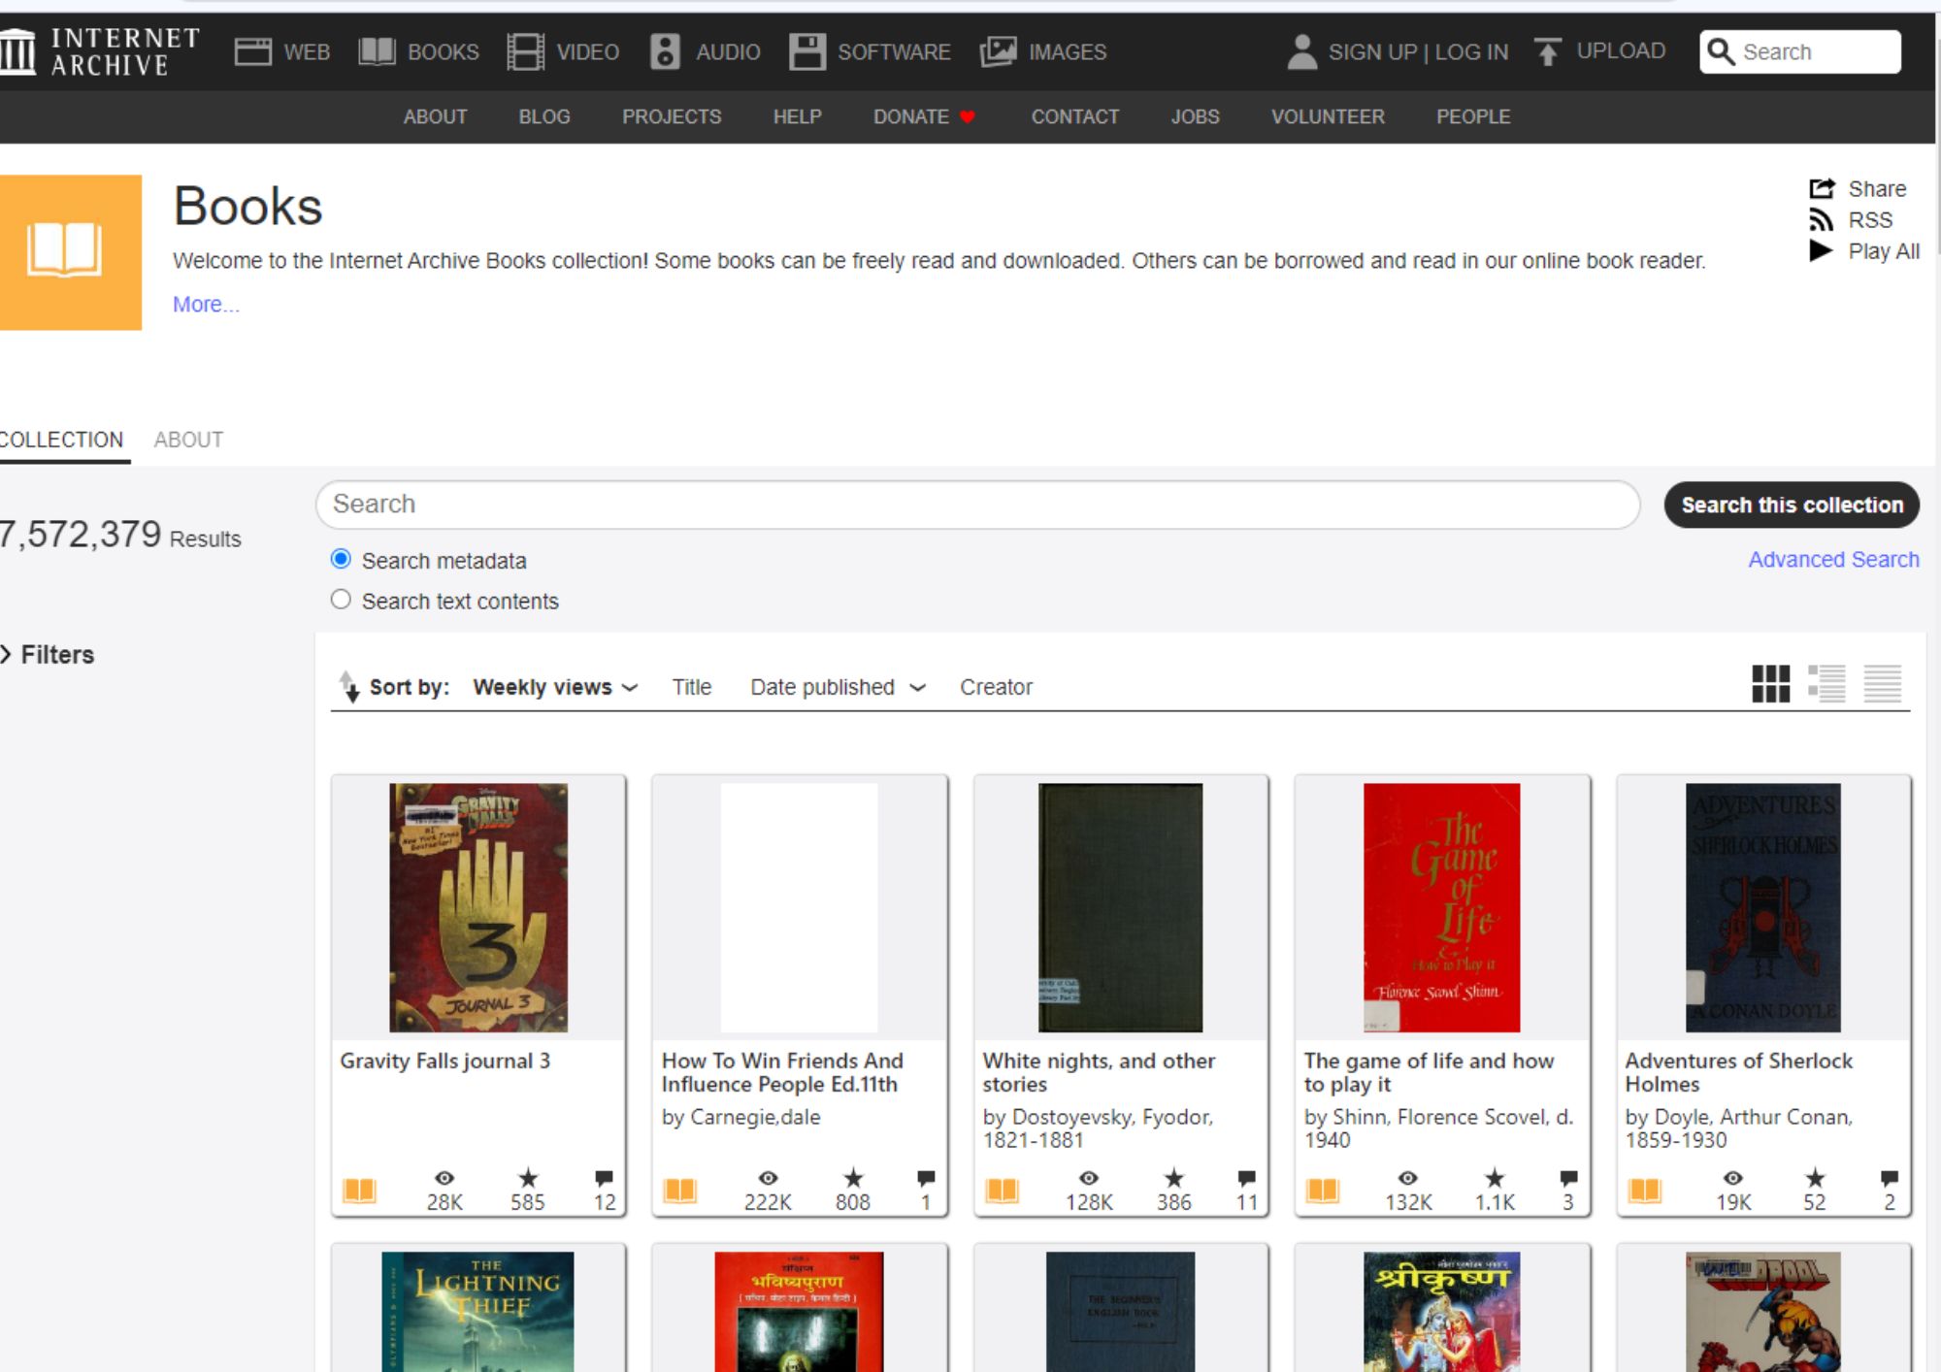Open the People menu item
The width and height of the screenshot is (1941, 1372).
[x=1473, y=116]
